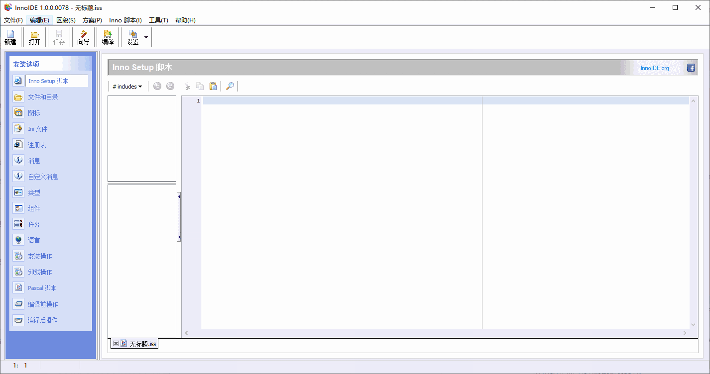710x374 pixels.
Task: Open the Inno 脚本(I) menu
Action: [x=126, y=20]
